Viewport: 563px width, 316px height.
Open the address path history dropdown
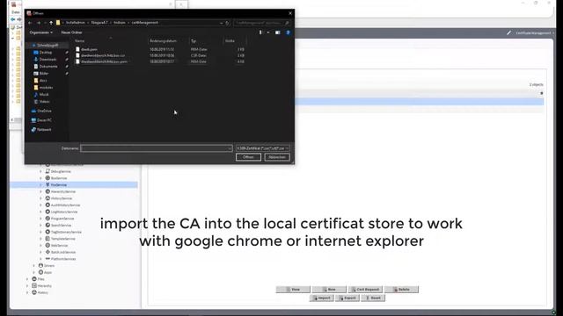coord(221,23)
